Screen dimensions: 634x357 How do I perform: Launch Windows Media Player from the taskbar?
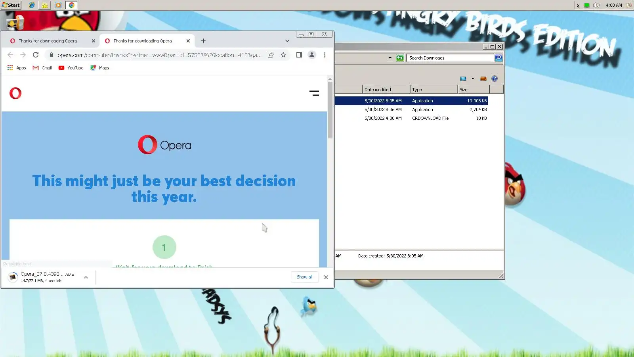point(58,5)
